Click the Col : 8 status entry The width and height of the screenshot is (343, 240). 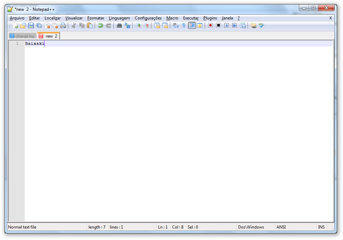[178, 227]
